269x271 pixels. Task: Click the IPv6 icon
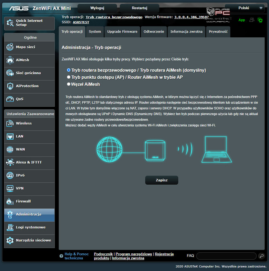pyautogui.click(x=10, y=175)
